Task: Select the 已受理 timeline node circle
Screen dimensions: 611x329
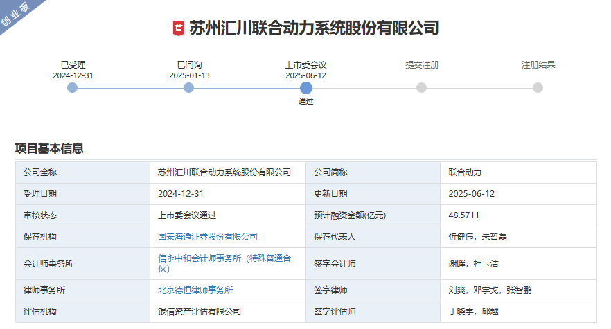Action: [x=73, y=87]
